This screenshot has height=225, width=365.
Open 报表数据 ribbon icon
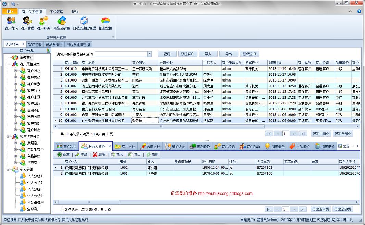coord(105,23)
